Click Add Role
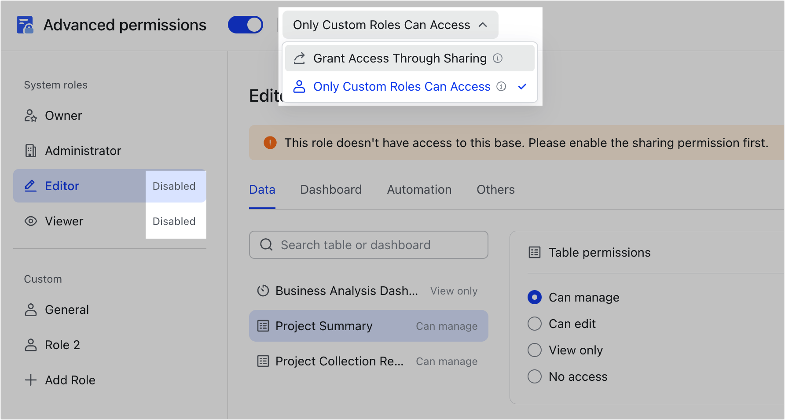This screenshot has width=785, height=420. pyautogui.click(x=70, y=379)
